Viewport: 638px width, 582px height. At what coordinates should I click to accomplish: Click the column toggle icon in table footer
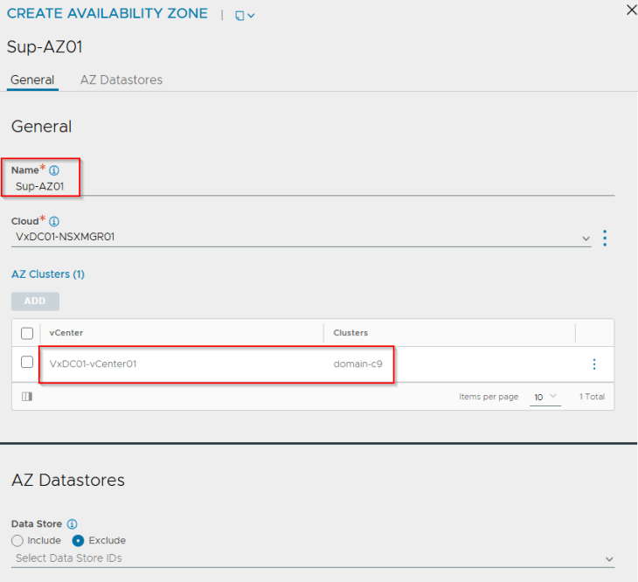click(27, 397)
